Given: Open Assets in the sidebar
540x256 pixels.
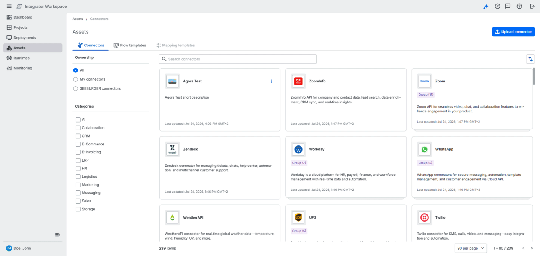Looking at the screenshot, I should (x=33, y=48).
